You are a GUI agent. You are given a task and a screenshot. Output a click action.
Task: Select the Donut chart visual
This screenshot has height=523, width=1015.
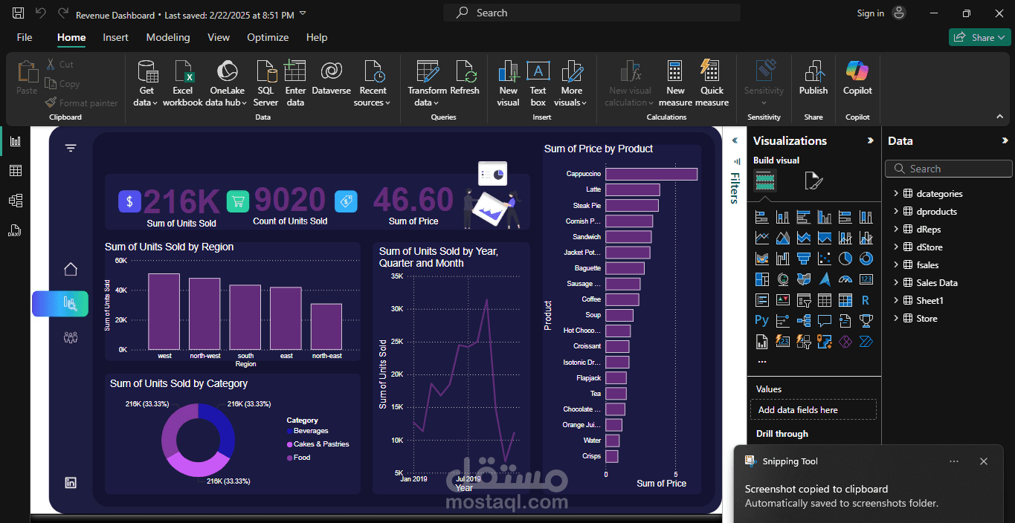866,259
